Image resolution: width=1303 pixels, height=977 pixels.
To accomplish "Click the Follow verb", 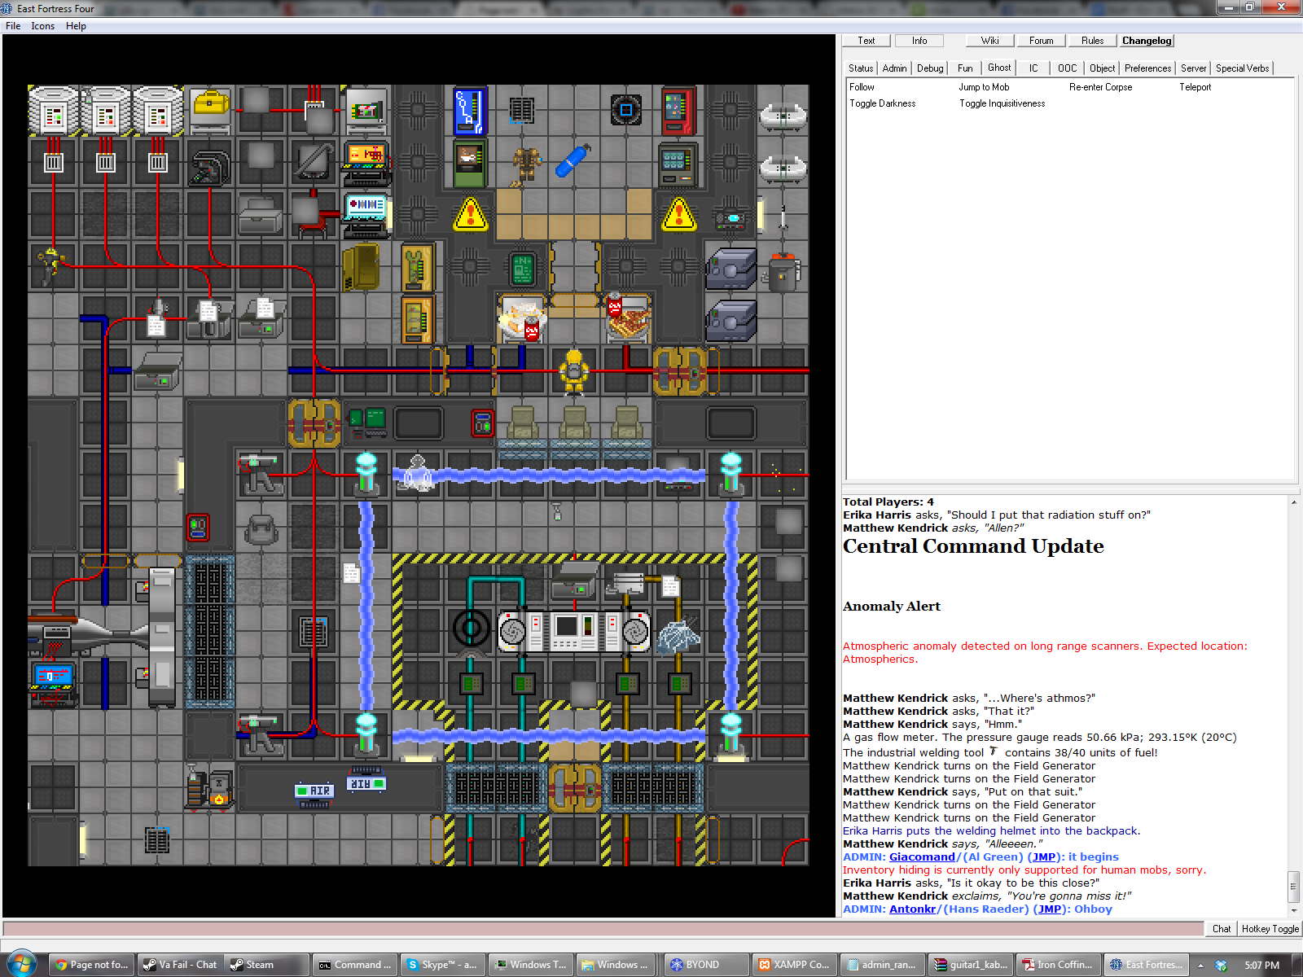I will point(862,87).
